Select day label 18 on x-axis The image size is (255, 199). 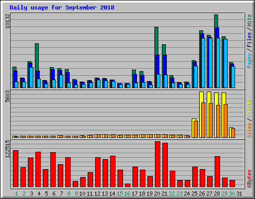point(142,194)
